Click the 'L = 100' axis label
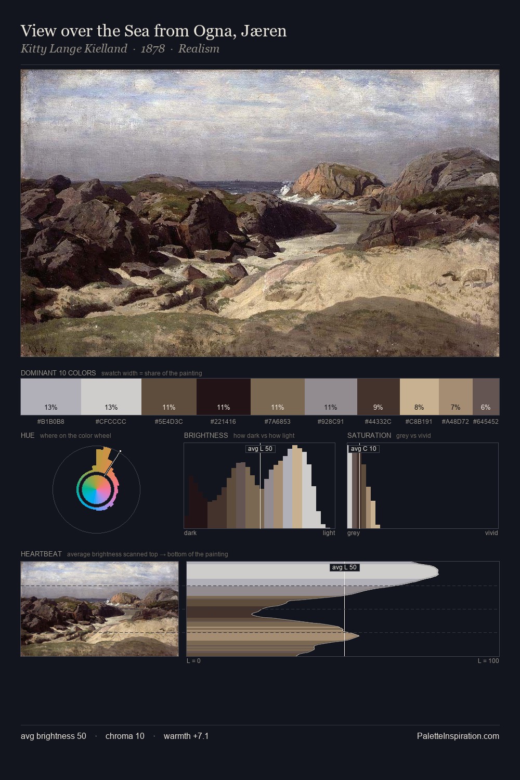Screen dimensions: 520x780 [x=488, y=661]
